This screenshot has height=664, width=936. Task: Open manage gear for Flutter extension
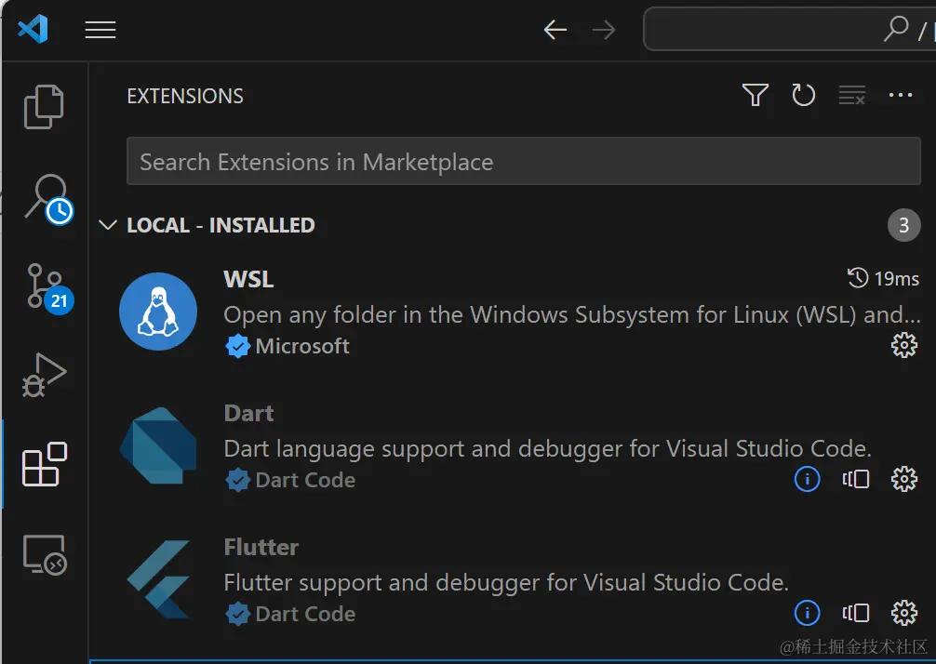click(x=903, y=614)
